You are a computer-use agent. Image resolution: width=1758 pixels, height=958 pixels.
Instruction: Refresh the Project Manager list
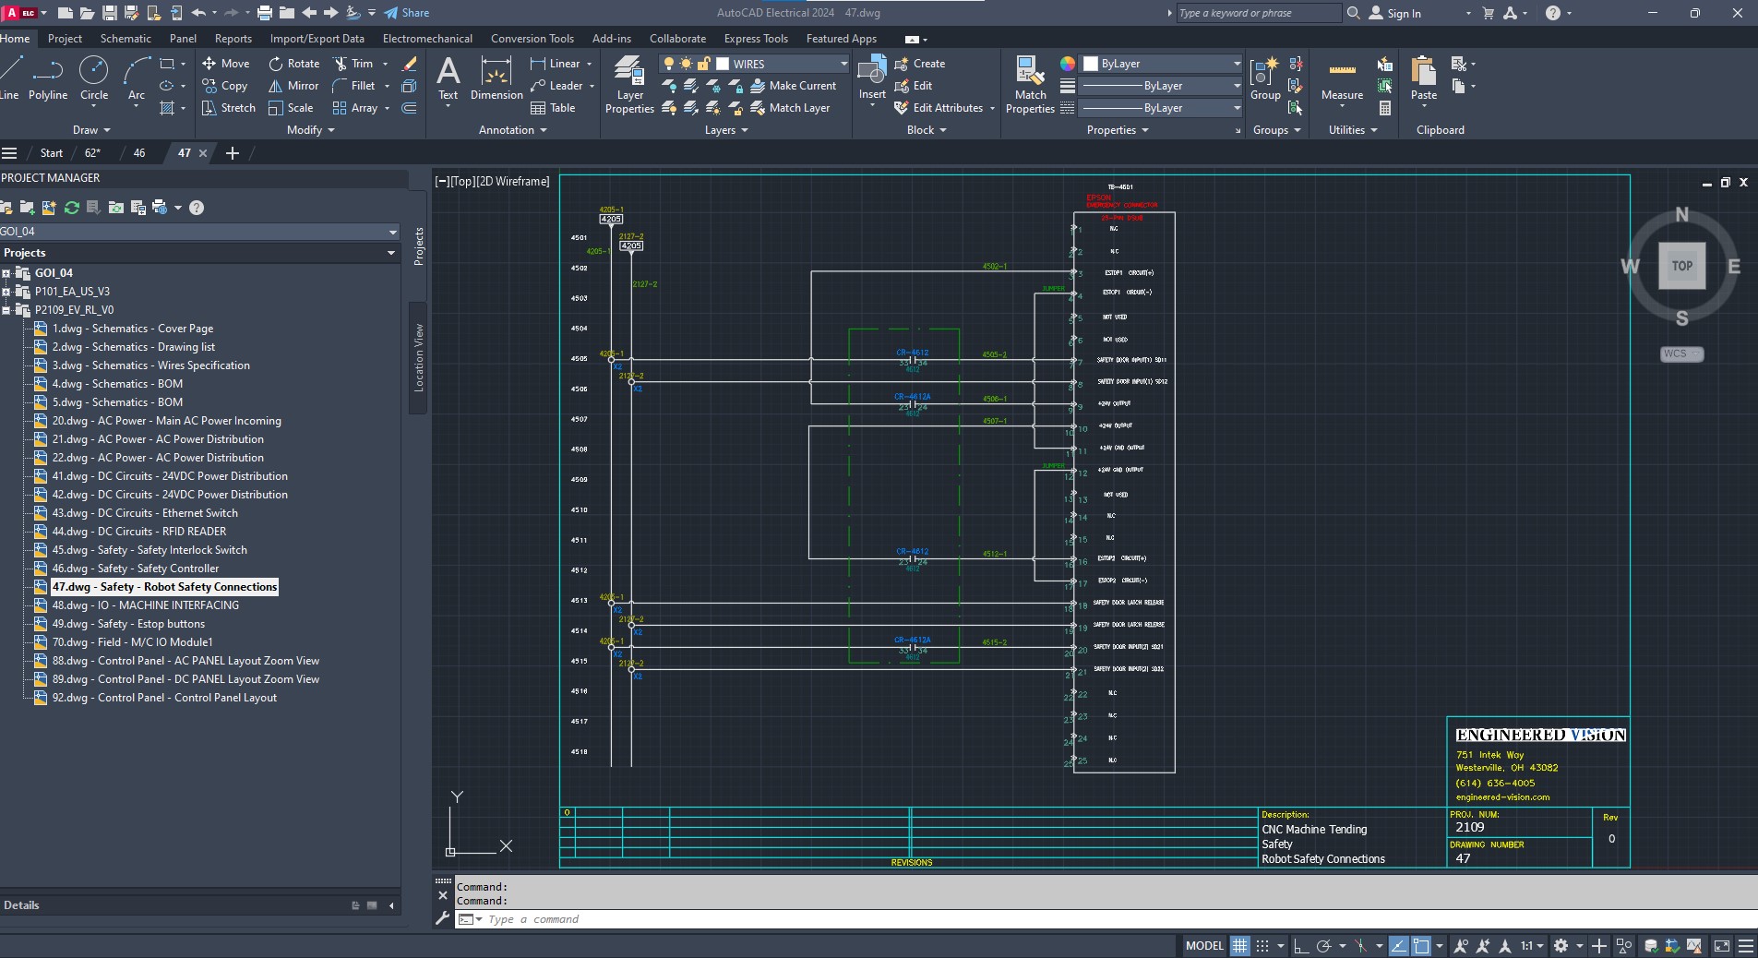click(71, 208)
